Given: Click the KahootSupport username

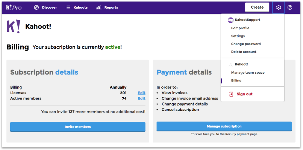Looking at the screenshot, I should (247, 20).
